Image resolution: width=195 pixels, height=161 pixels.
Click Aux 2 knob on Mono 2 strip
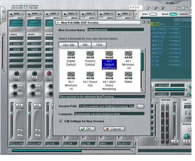(33, 94)
